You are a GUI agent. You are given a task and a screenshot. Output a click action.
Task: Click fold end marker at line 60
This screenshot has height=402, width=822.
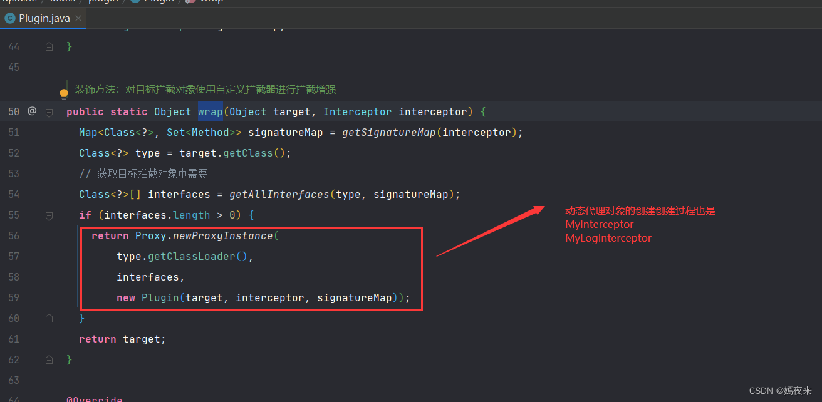coord(49,318)
